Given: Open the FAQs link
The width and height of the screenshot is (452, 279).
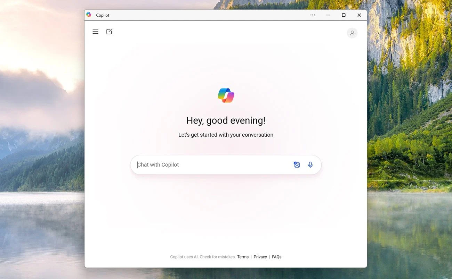Looking at the screenshot, I should coord(276,257).
